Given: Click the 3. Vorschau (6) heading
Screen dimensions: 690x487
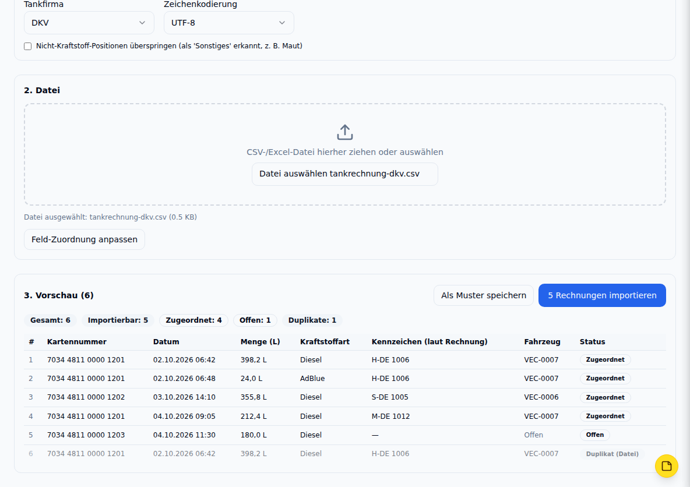Looking at the screenshot, I should tap(59, 295).
